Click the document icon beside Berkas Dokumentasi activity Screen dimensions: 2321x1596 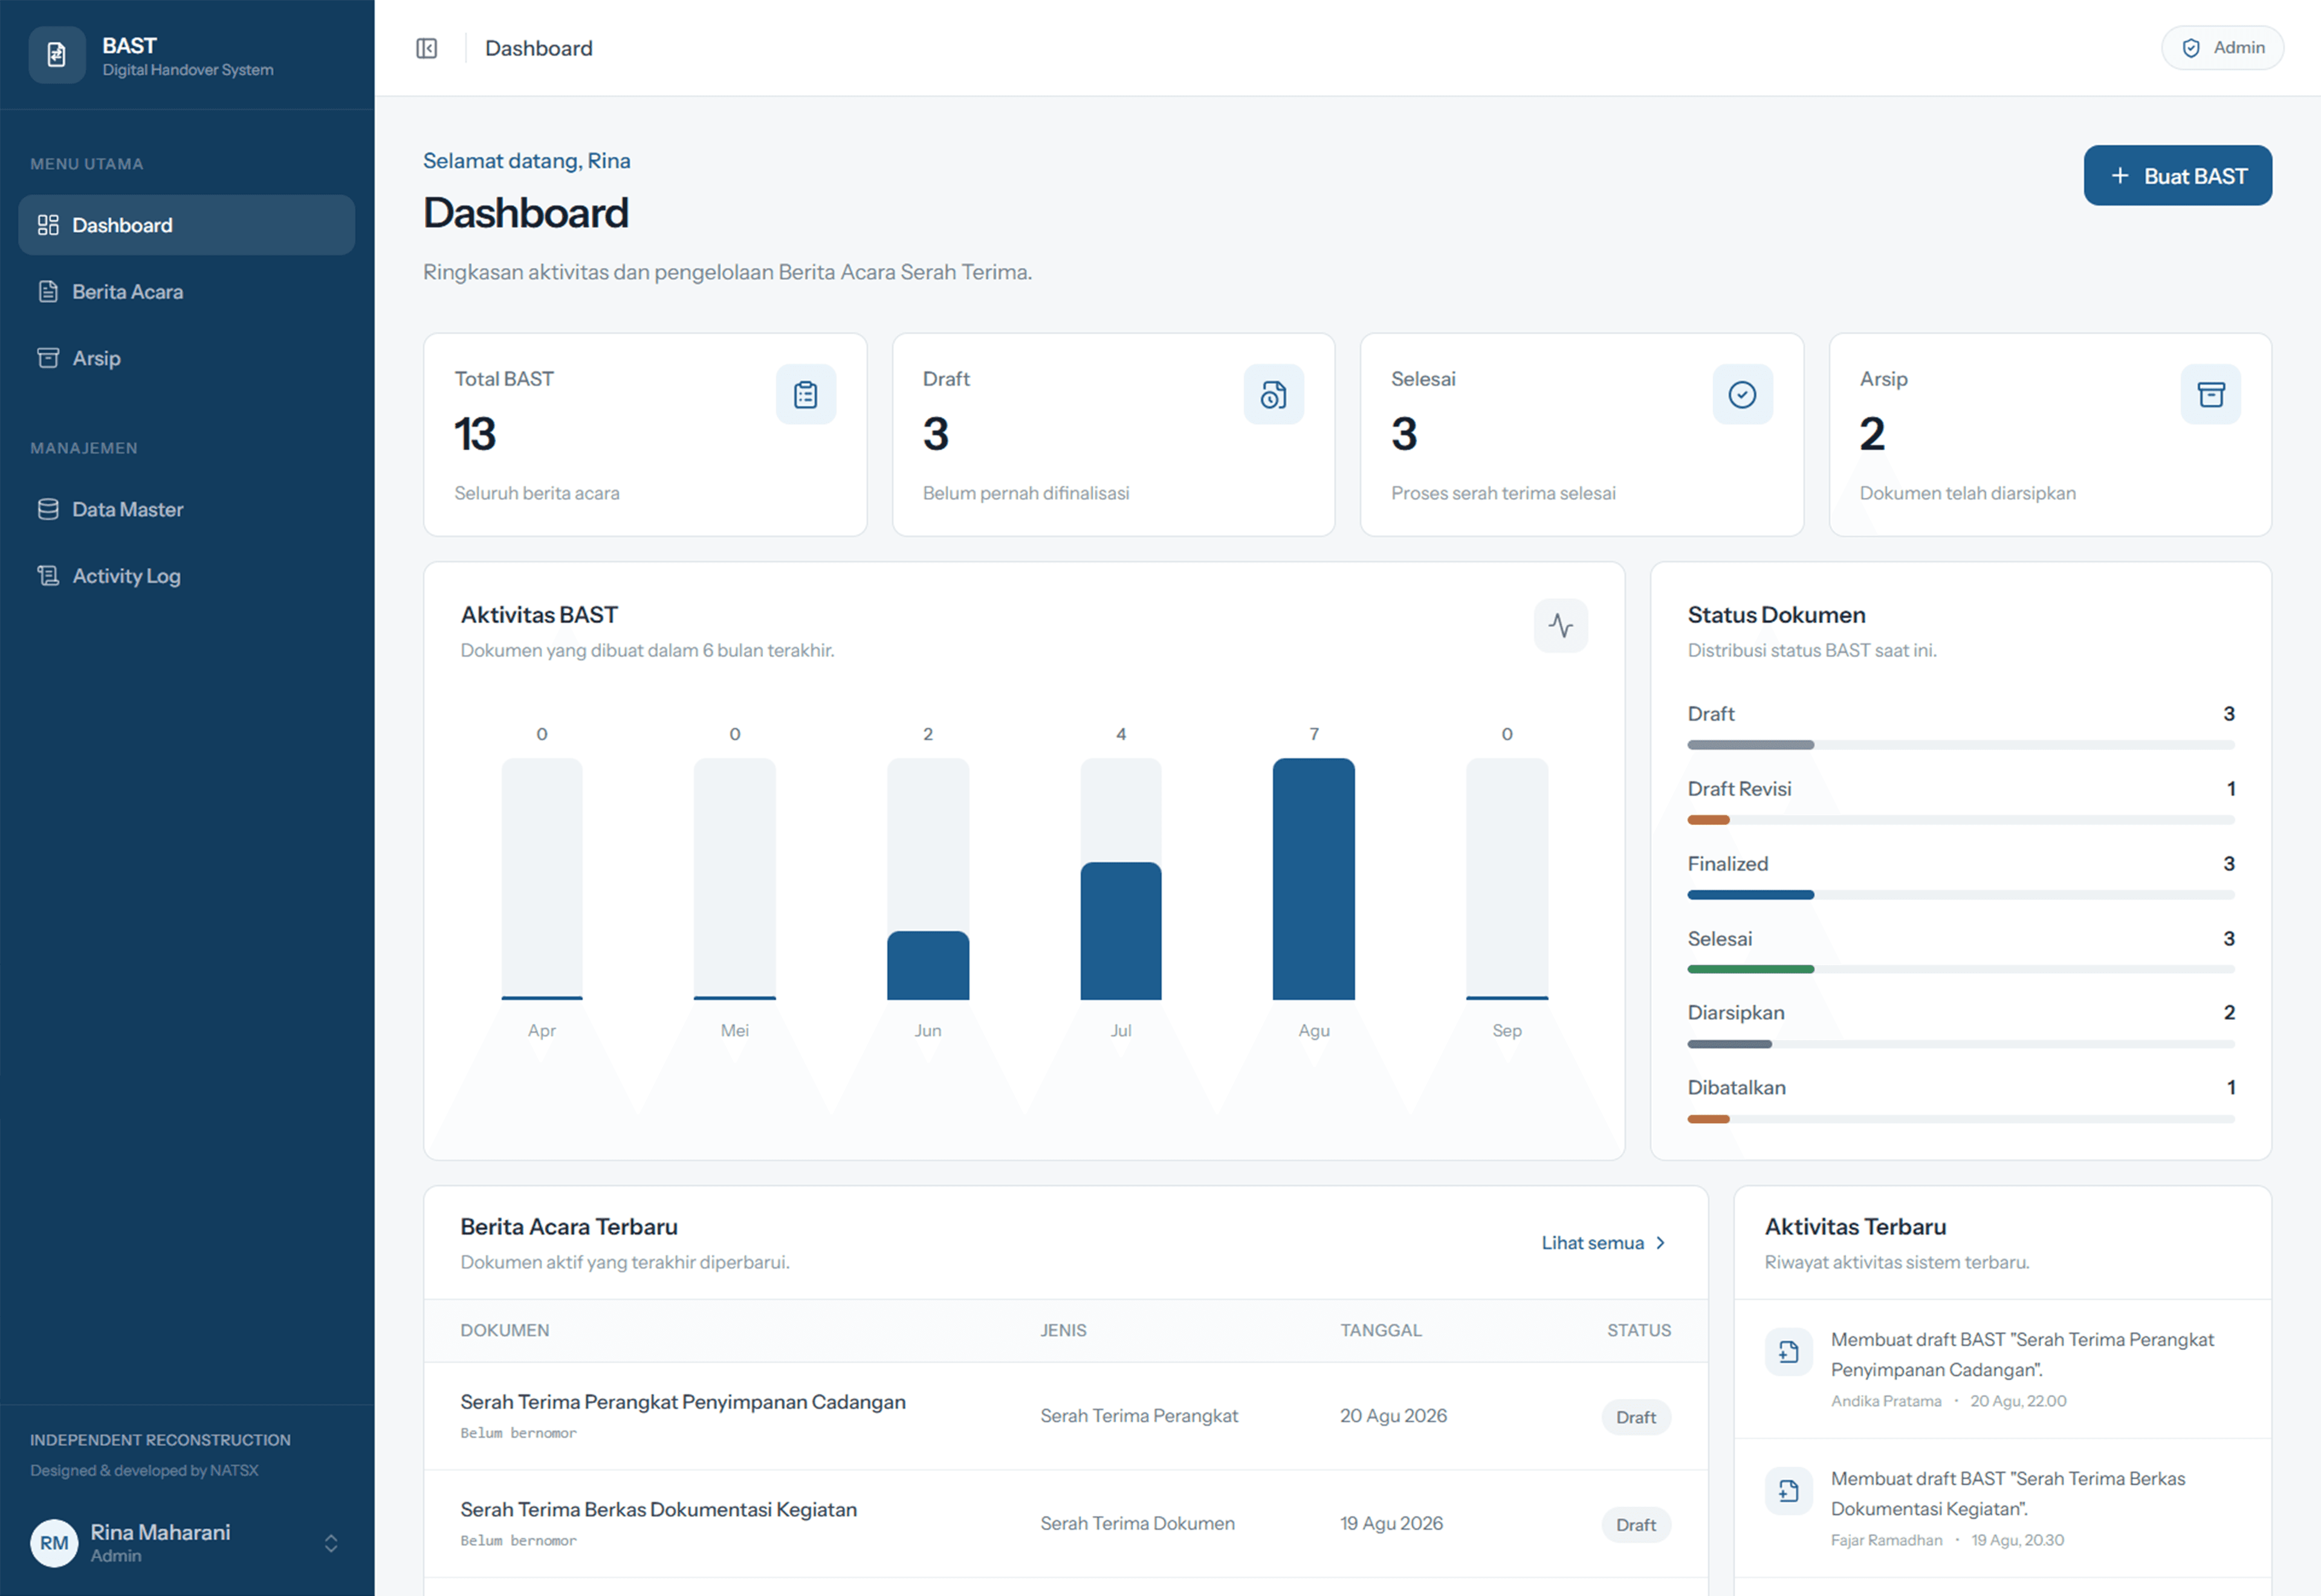(1788, 1491)
